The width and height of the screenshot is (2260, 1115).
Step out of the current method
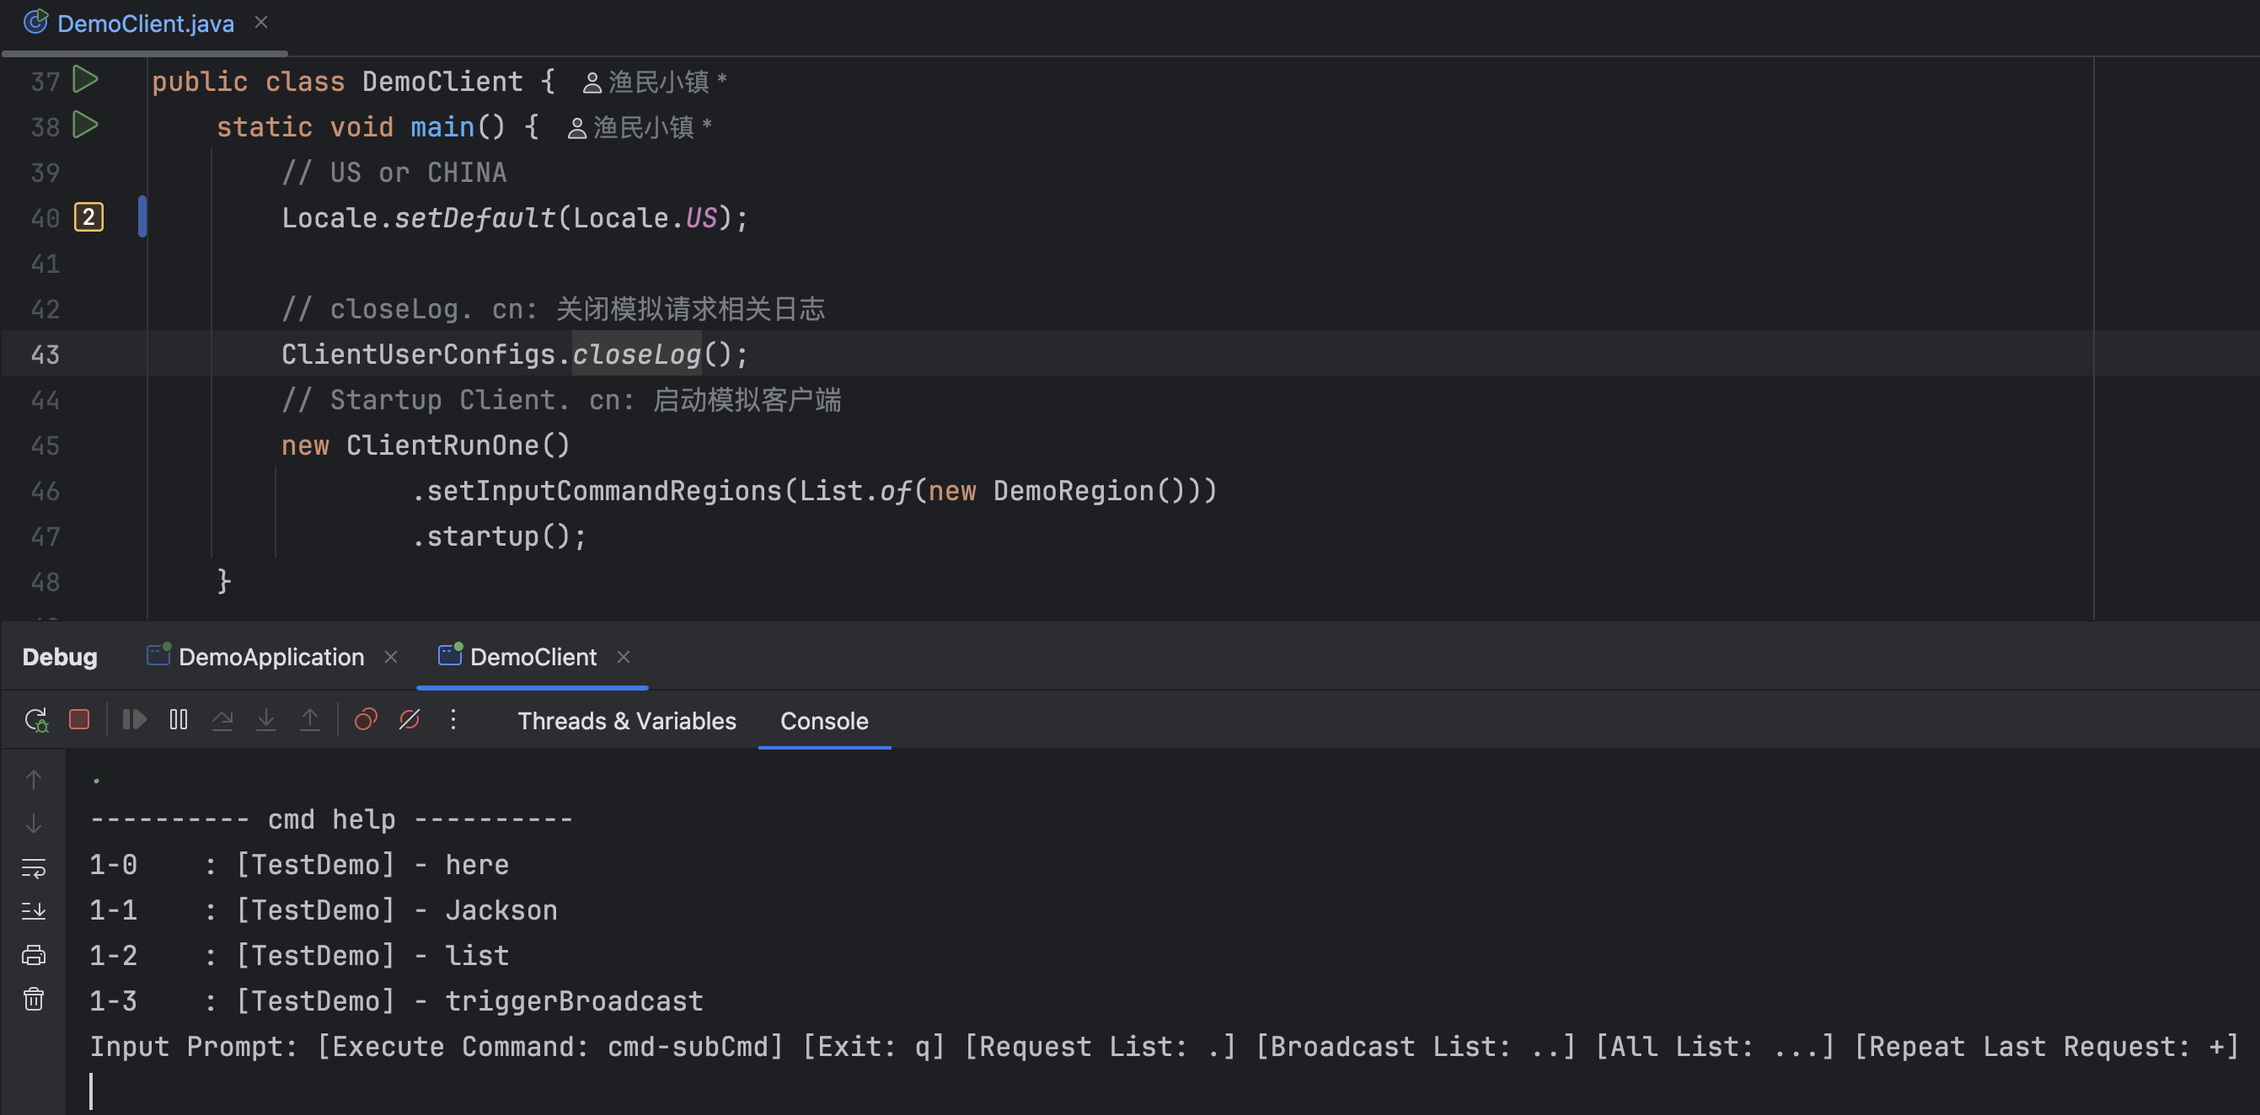[x=310, y=719]
